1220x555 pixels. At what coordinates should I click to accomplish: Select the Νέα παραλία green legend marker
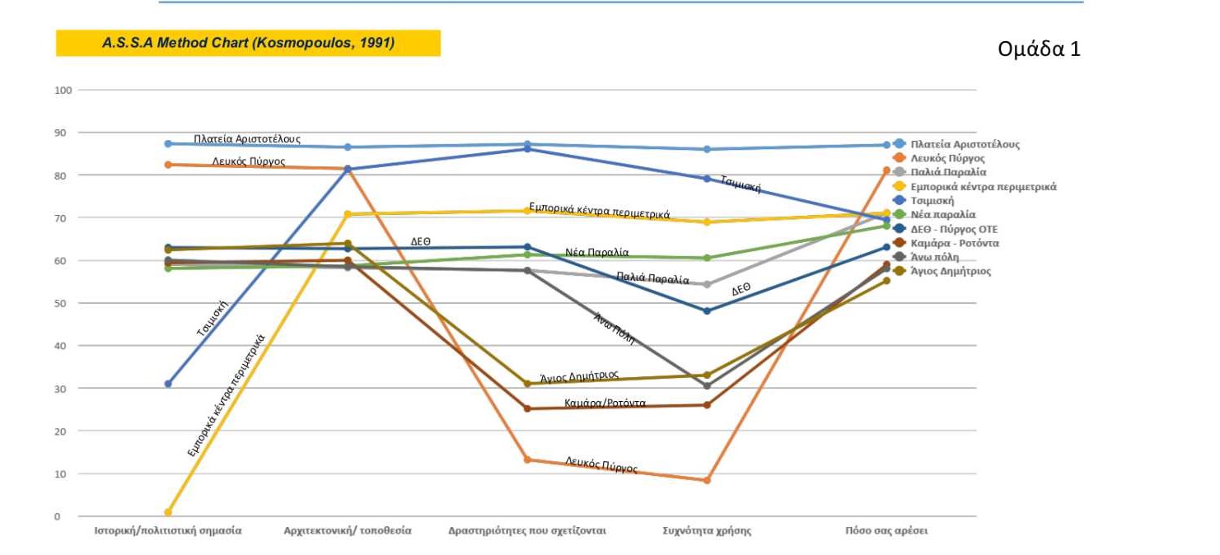(899, 215)
